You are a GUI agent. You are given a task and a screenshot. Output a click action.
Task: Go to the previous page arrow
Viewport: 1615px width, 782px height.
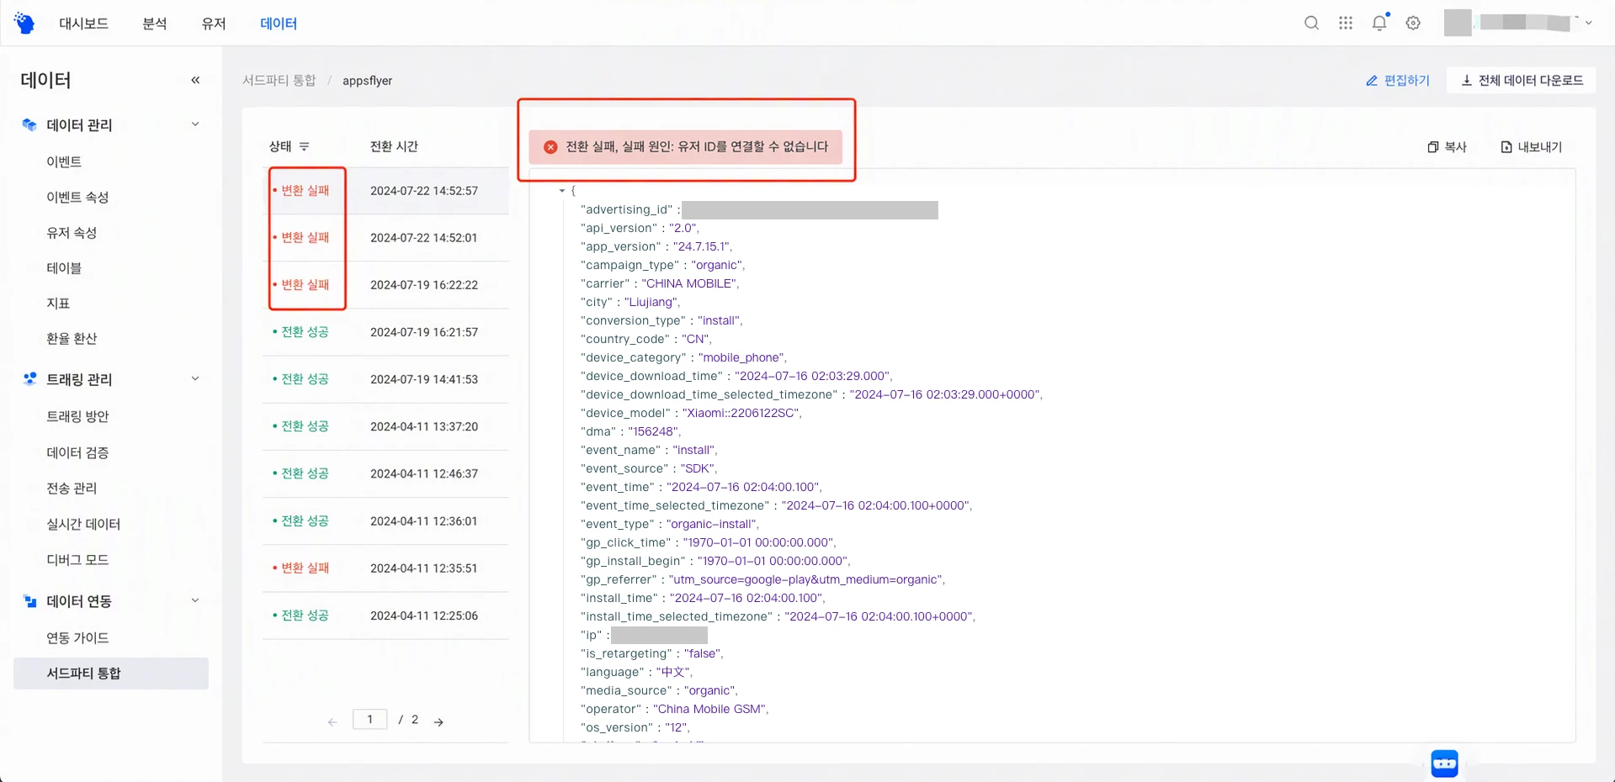pos(332,721)
